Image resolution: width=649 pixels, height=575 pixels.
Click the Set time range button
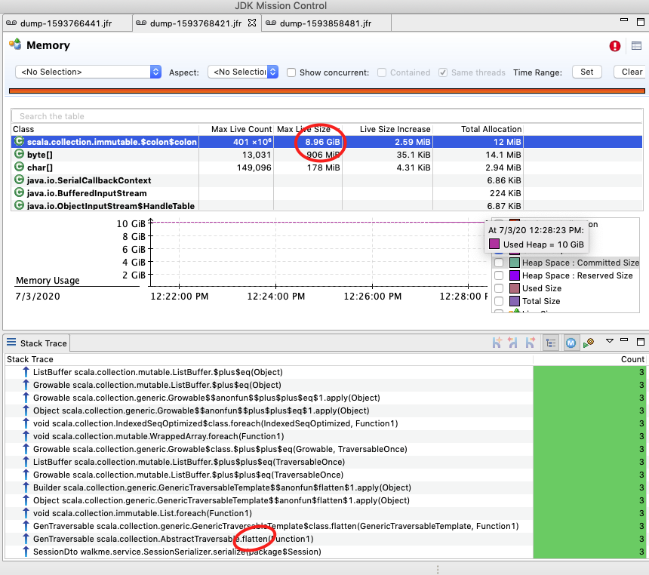pyautogui.click(x=587, y=72)
